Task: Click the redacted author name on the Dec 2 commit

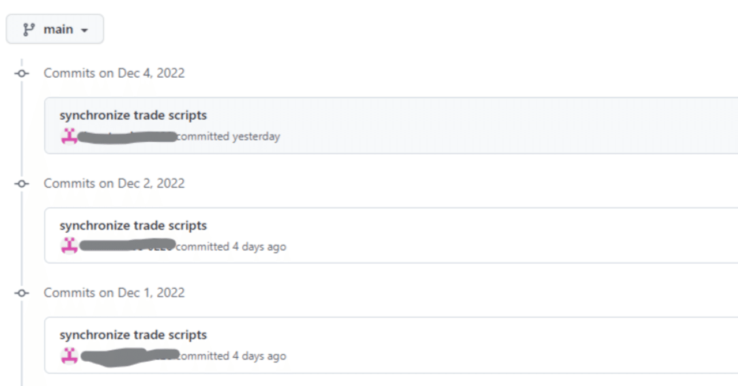Action: click(x=127, y=245)
